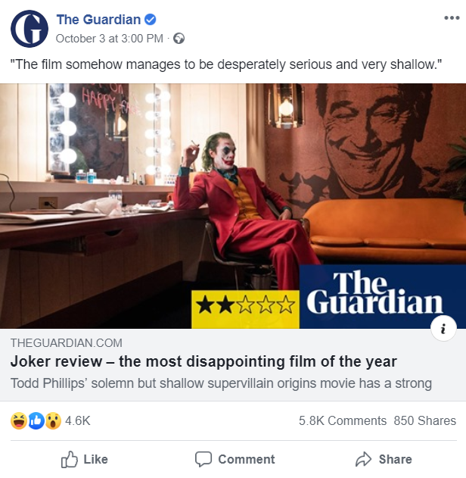View the 4.6K reactions count
Viewport: 466px width, 478px height.
pyautogui.click(x=78, y=420)
